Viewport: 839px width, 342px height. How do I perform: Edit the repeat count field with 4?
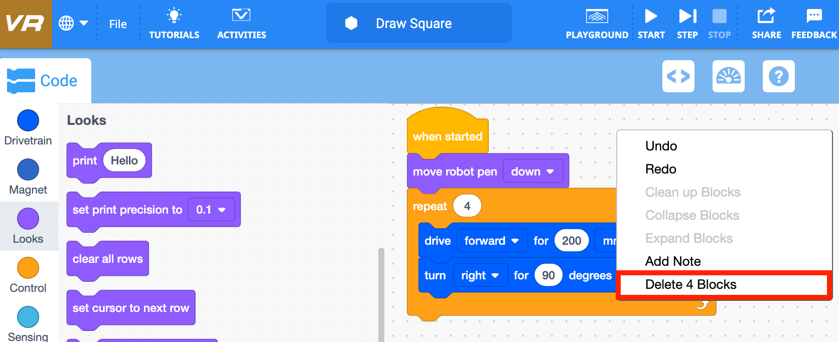point(467,206)
